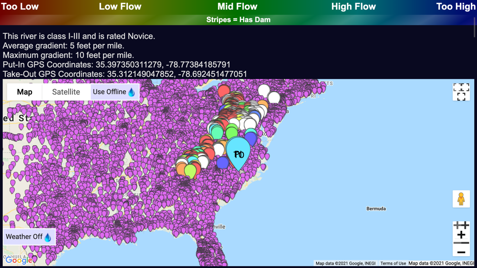Switch to the Map view tab
Viewport: 477px width, 268px height.
coord(25,92)
